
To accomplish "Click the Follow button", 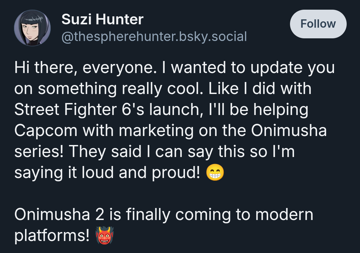I will coord(318,24).
